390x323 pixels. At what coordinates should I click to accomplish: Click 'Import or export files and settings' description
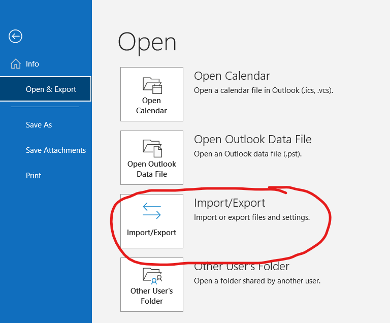(x=252, y=217)
